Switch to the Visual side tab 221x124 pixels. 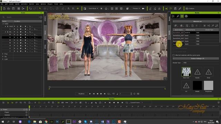pos(45,47)
